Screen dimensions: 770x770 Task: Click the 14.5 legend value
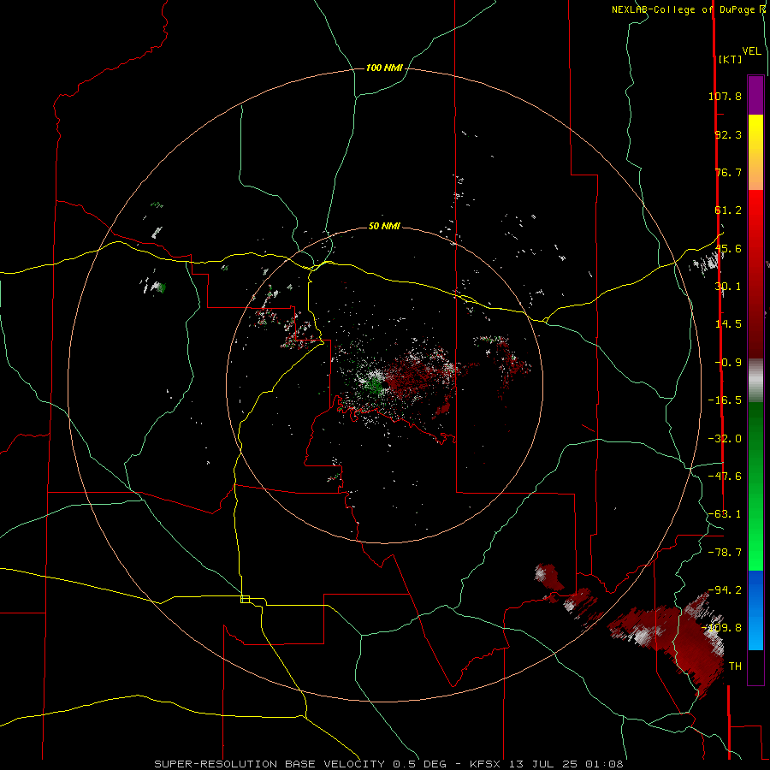(x=728, y=324)
